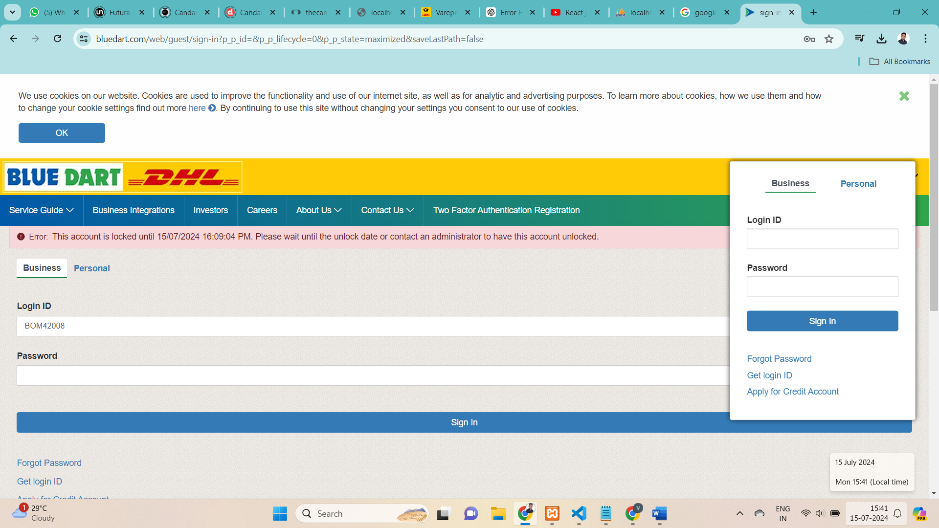Image resolution: width=939 pixels, height=528 pixels.
Task: Click main form Password field
Action: coord(373,376)
